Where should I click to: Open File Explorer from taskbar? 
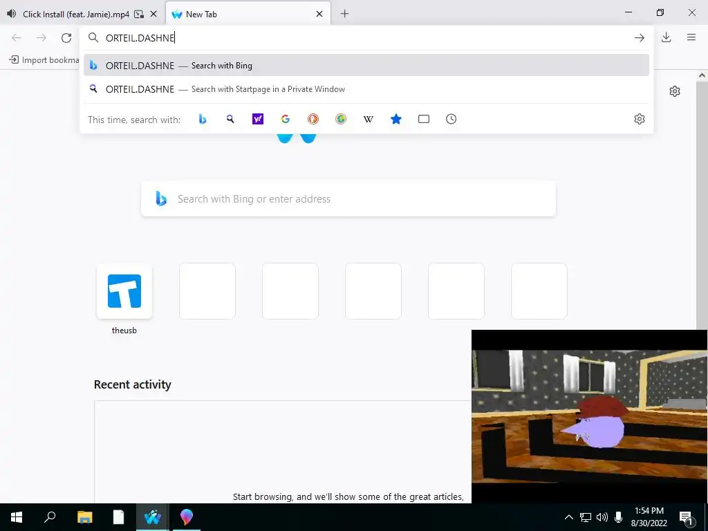[x=84, y=517]
